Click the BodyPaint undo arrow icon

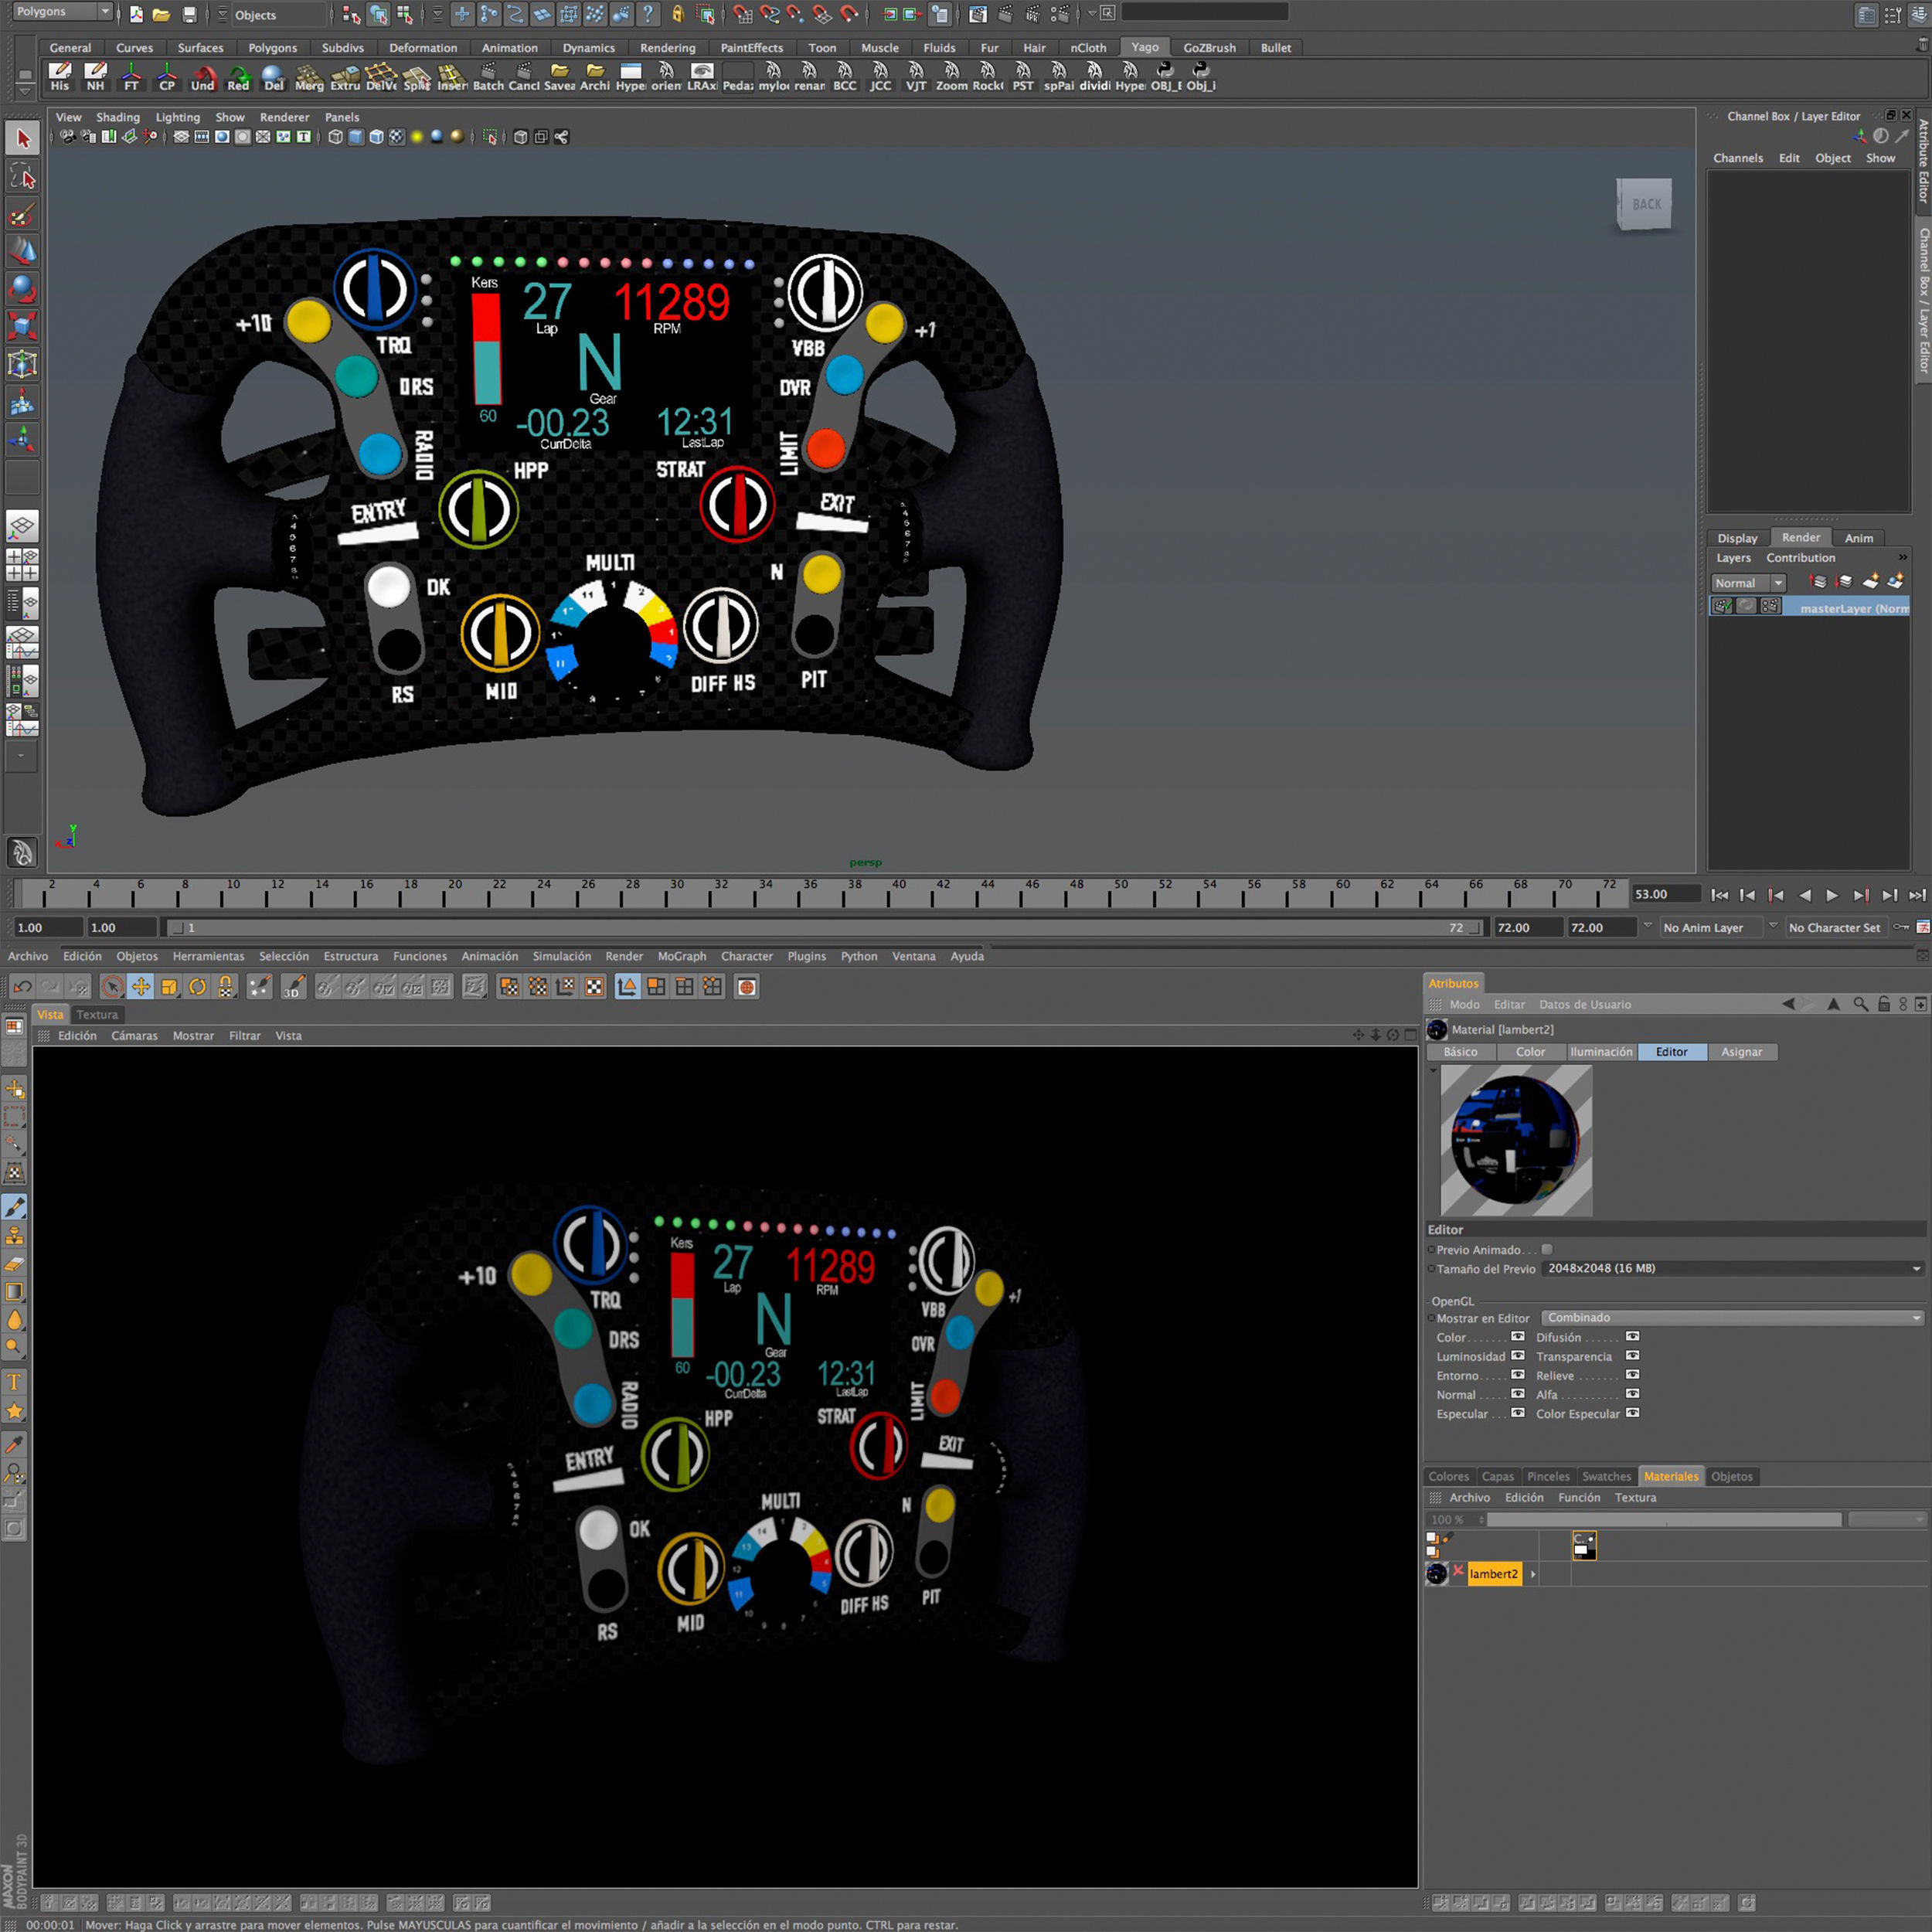tap(22, 988)
